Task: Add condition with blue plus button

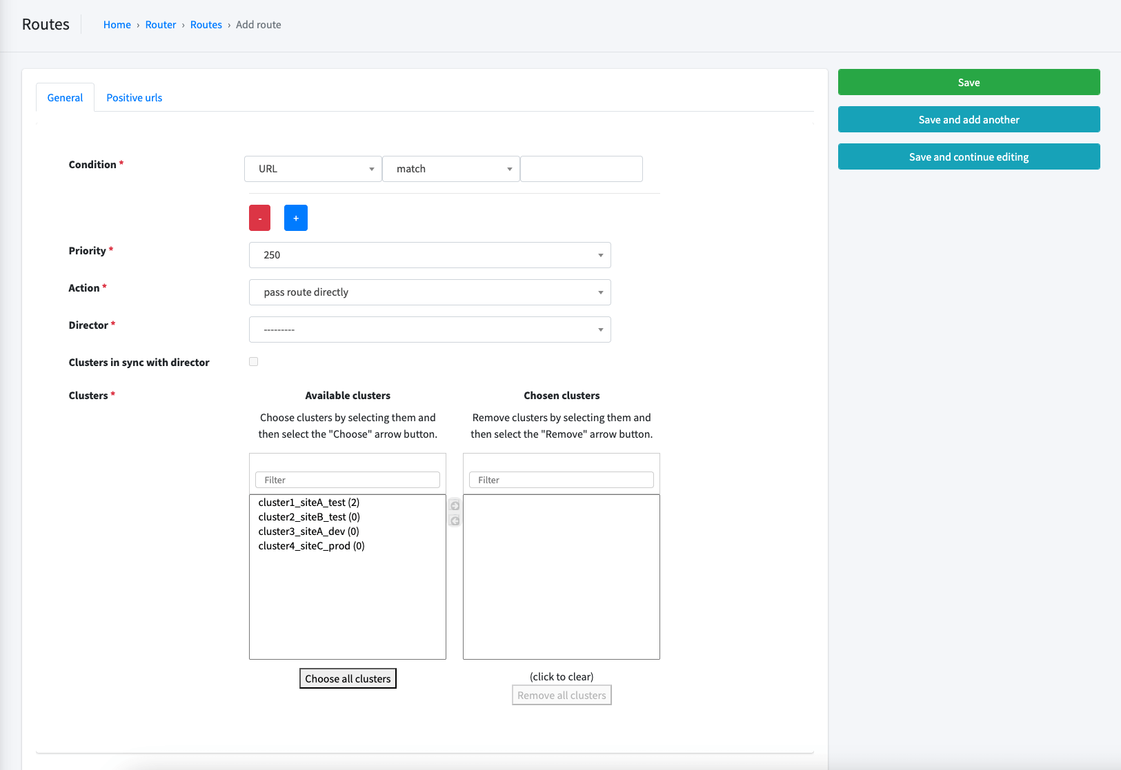Action: pyautogui.click(x=296, y=218)
